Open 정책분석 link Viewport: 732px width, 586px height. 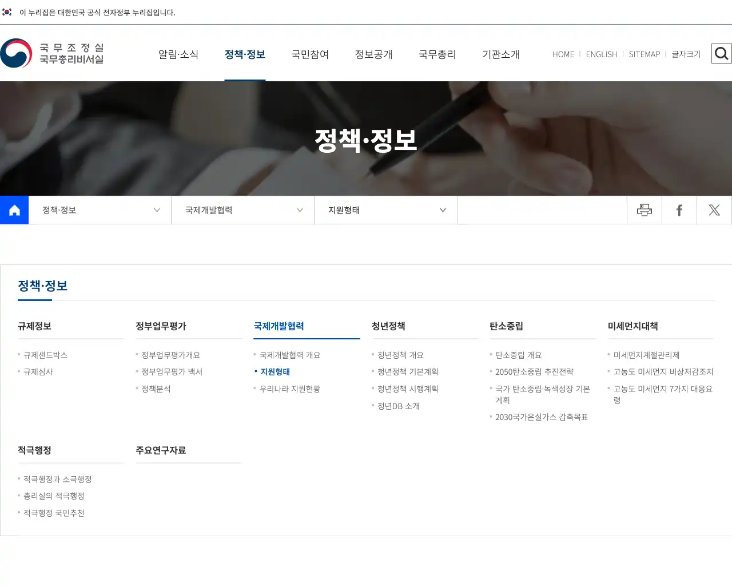pos(156,389)
